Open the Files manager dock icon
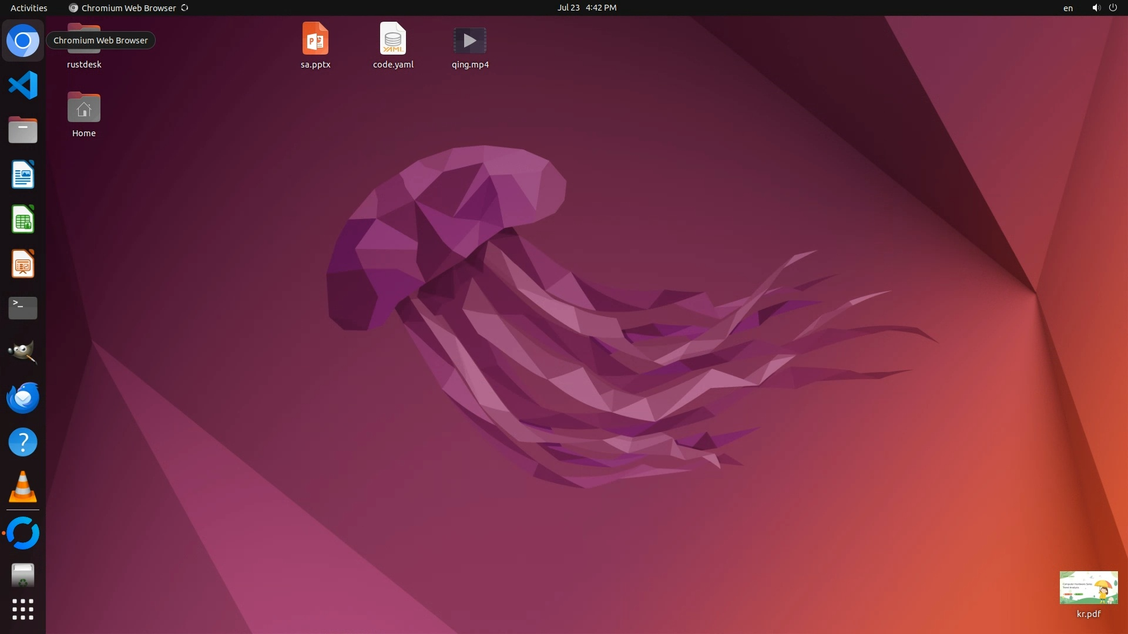 click(23, 130)
